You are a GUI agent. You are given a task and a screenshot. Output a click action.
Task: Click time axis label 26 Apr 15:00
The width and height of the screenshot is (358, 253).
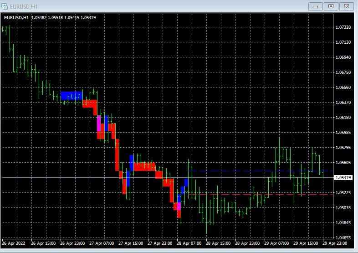(43, 243)
